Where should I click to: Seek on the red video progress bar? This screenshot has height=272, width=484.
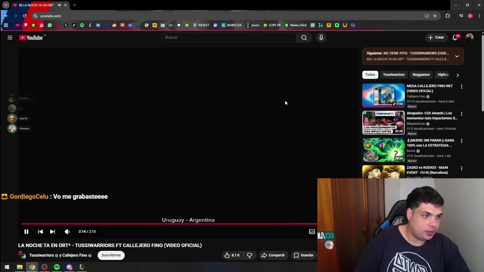(x=169, y=224)
